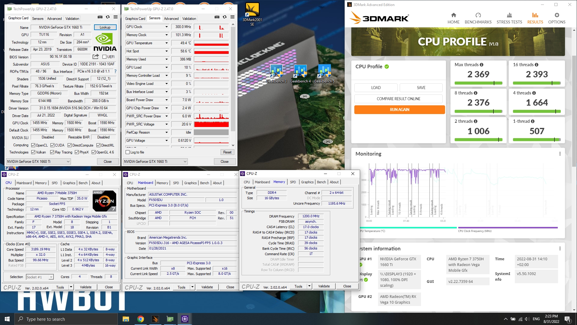Toggle the Vulkan checkbox
This screenshot has width=577, height=325.
33,152
